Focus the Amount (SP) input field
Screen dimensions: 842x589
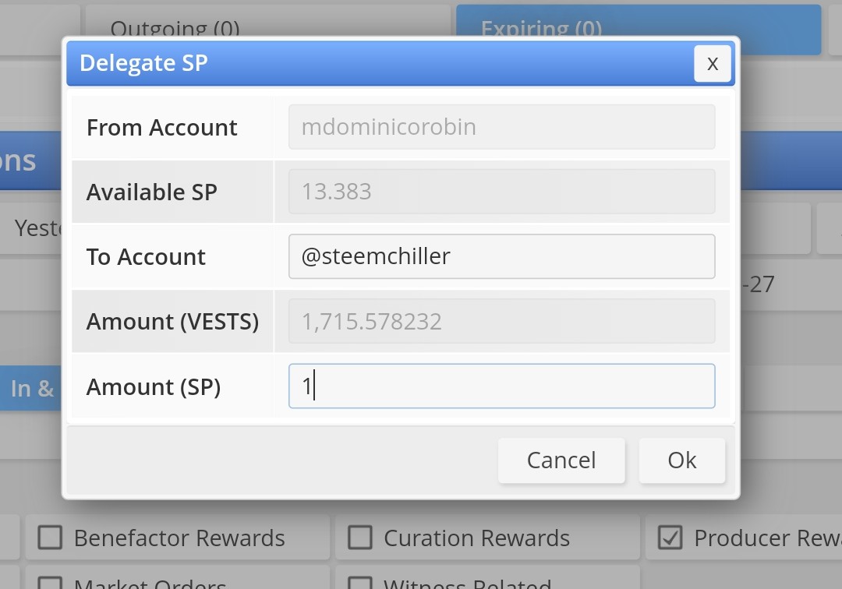(501, 386)
